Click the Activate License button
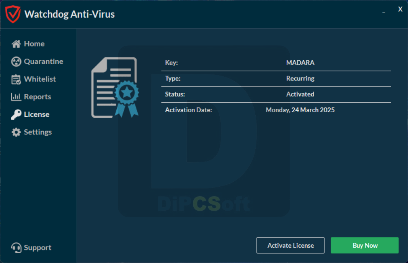The width and height of the screenshot is (408, 263). coord(290,245)
